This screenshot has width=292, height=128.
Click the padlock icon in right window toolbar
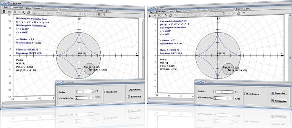[x=238, y=13]
